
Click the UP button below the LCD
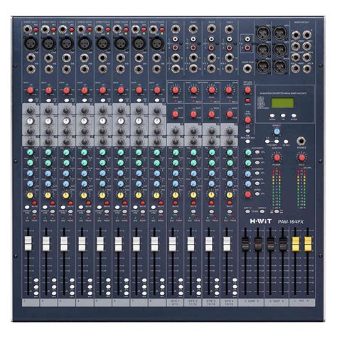[x=283, y=116]
